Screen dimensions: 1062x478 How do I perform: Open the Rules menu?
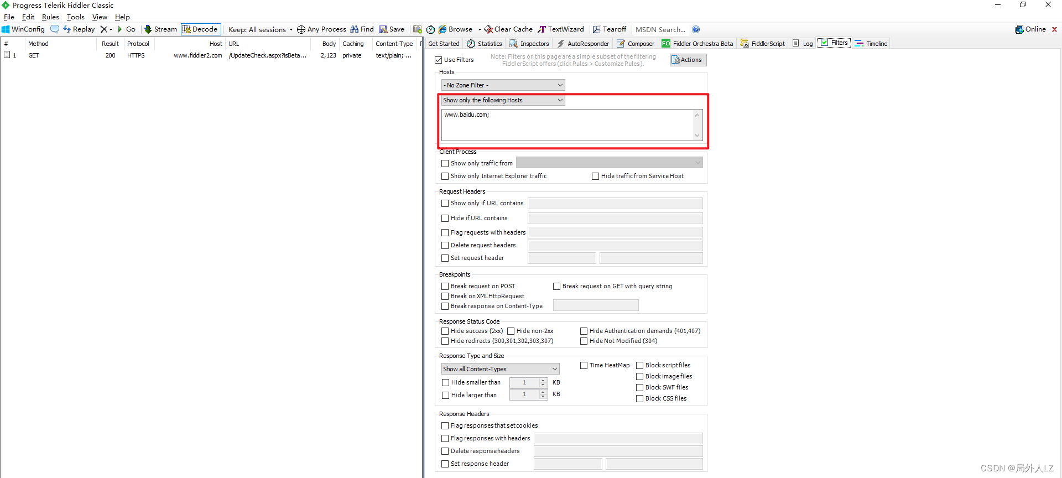pos(50,17)
